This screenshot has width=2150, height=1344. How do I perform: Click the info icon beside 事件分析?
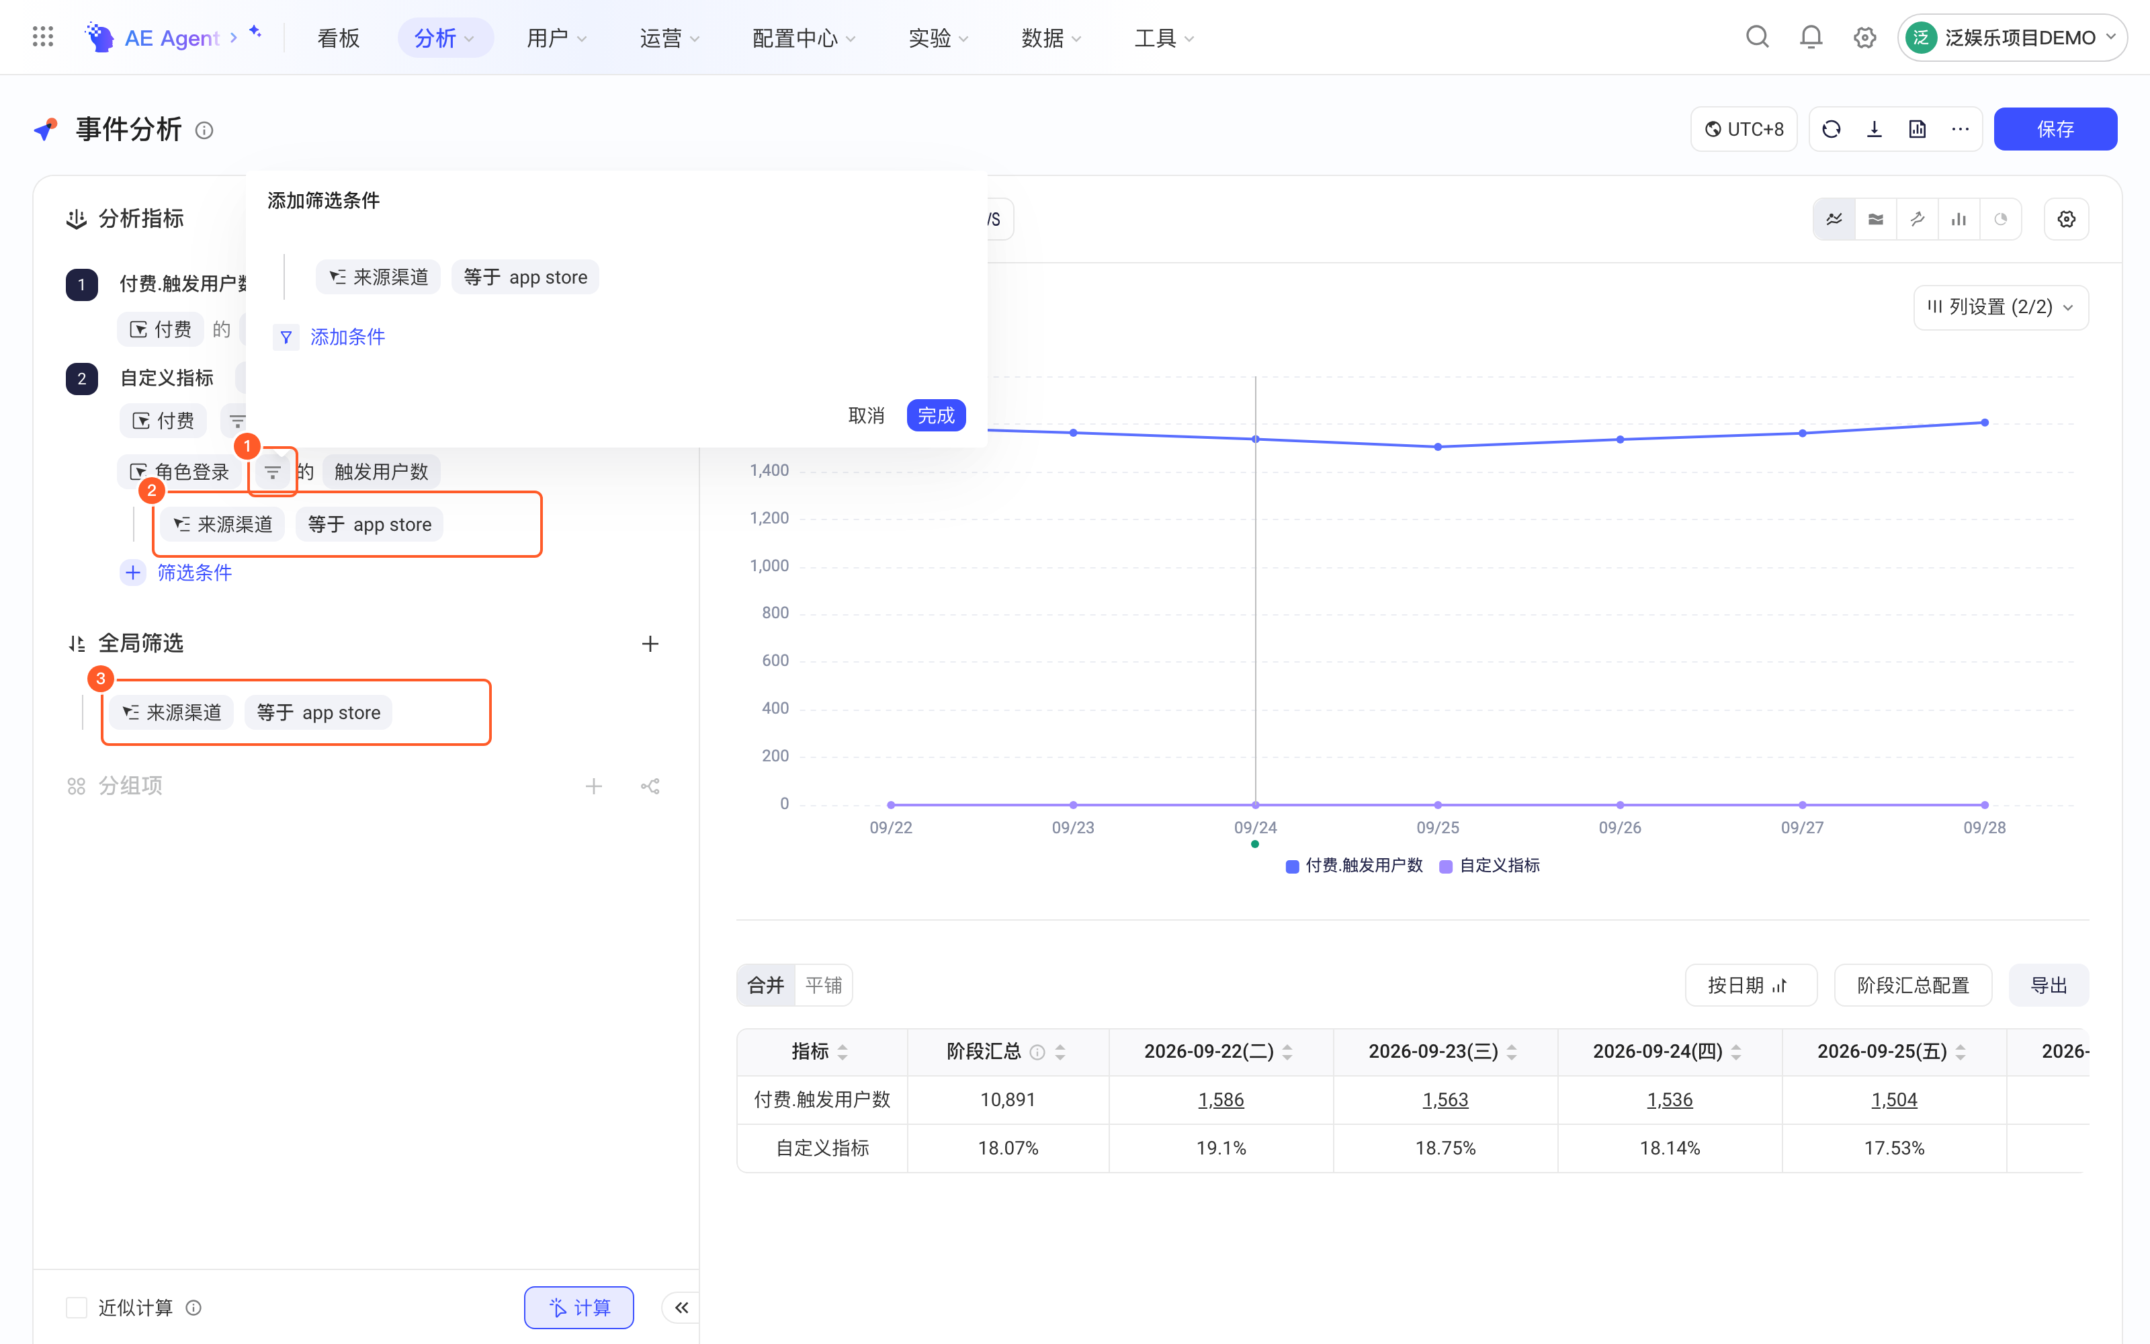click(204, 130)
